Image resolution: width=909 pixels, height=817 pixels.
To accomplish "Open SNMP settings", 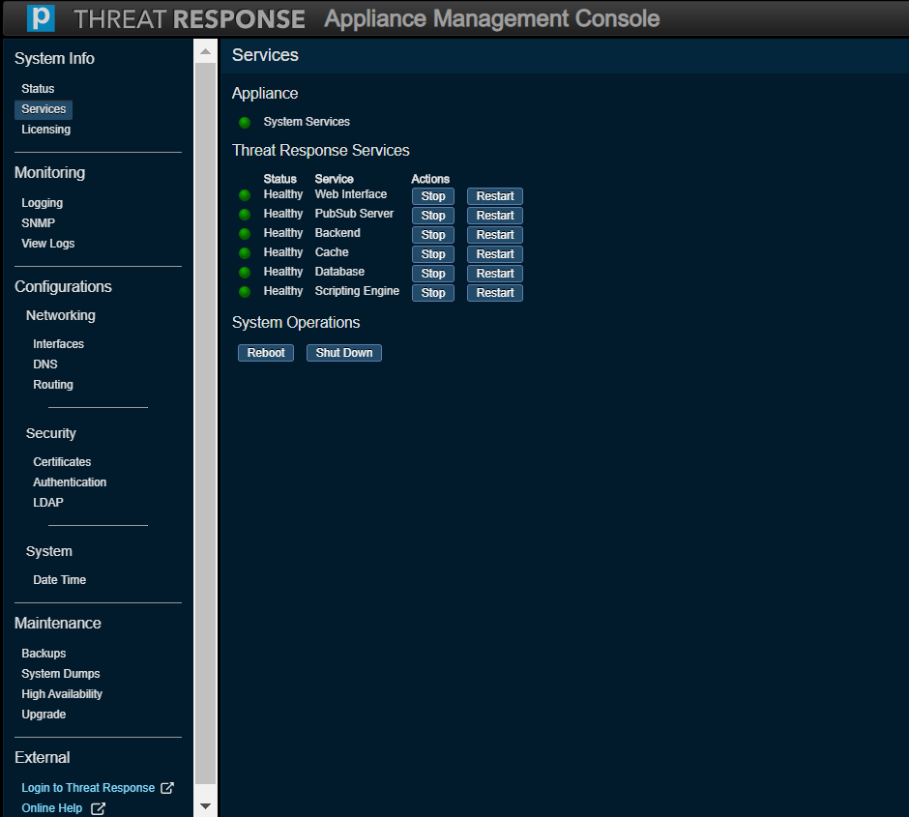I will point(39,223).
